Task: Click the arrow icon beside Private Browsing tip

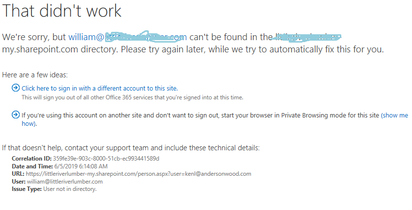Action: 16,115
